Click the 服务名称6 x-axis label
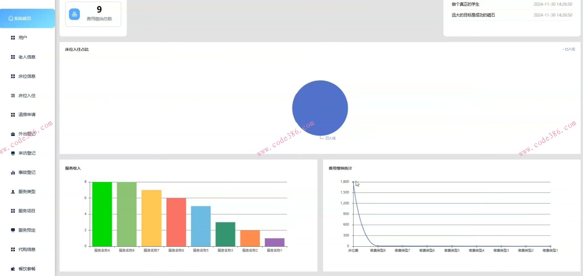The width and height of the screenshot is (583, 276). pos(176,250)
